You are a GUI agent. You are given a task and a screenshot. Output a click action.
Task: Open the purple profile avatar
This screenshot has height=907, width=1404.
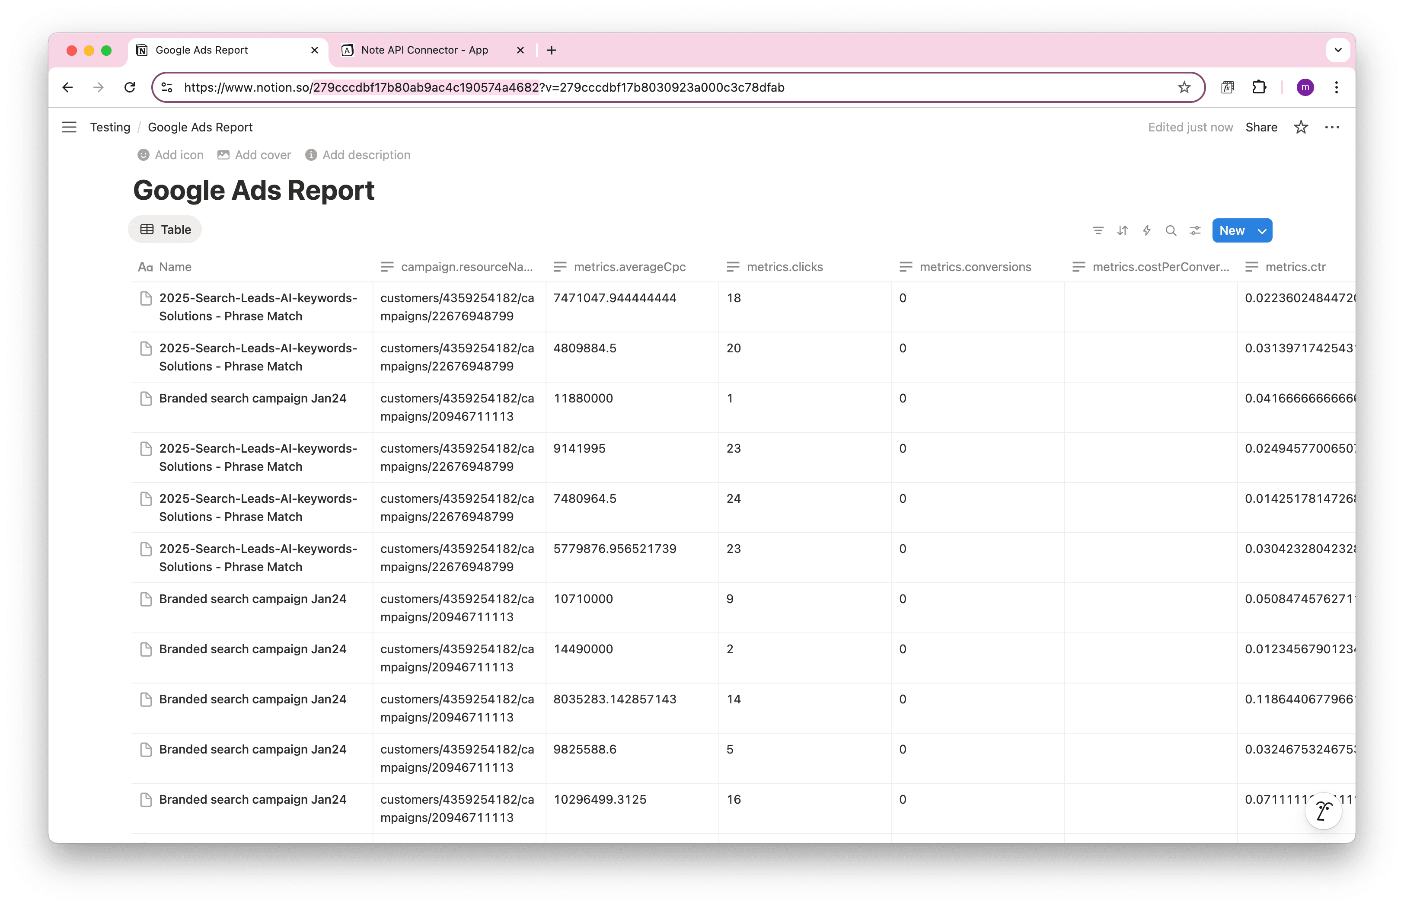click(x=1305, y=87)
